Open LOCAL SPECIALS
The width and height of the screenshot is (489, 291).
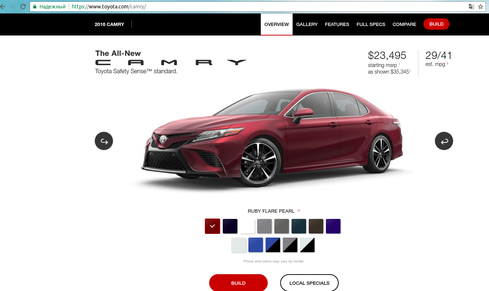pos(309,283)
